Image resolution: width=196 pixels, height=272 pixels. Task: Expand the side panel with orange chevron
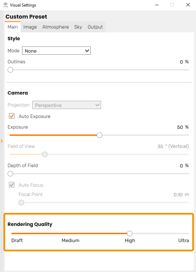point(2,141)
